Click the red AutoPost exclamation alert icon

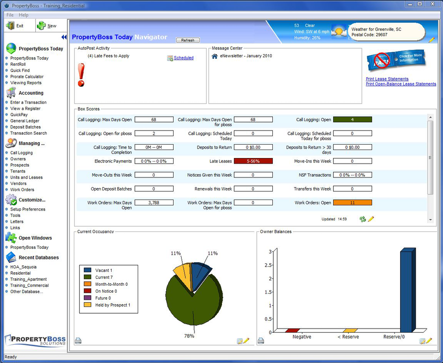point(80,74)
